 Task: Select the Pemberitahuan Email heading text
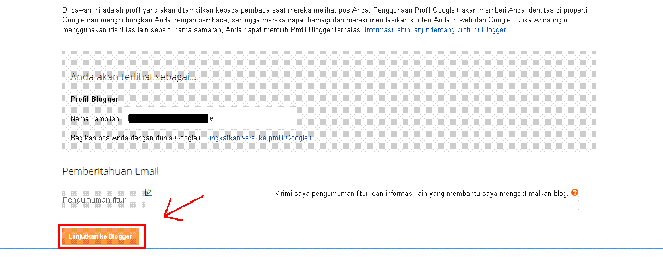(111, 171)
